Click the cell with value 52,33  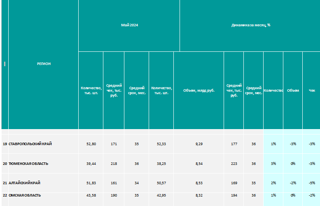(x=161, y=144)
